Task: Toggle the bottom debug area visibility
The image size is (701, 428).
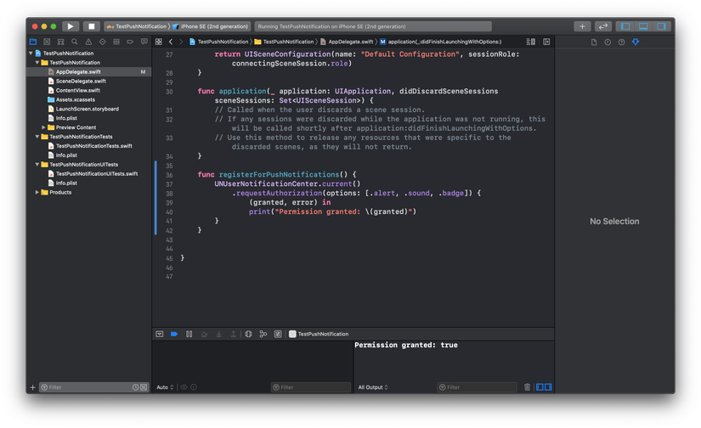Action: tap(643, 26)
